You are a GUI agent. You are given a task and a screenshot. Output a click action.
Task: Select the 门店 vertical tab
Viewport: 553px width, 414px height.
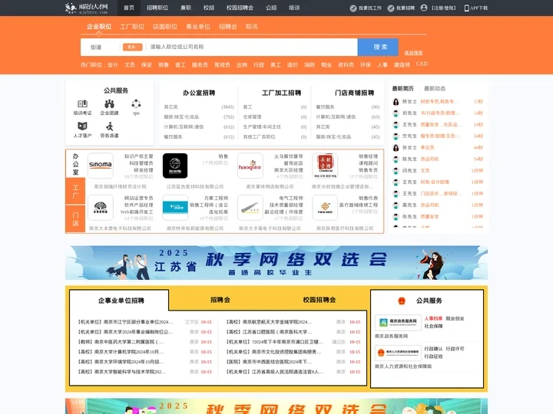point(75,219)
